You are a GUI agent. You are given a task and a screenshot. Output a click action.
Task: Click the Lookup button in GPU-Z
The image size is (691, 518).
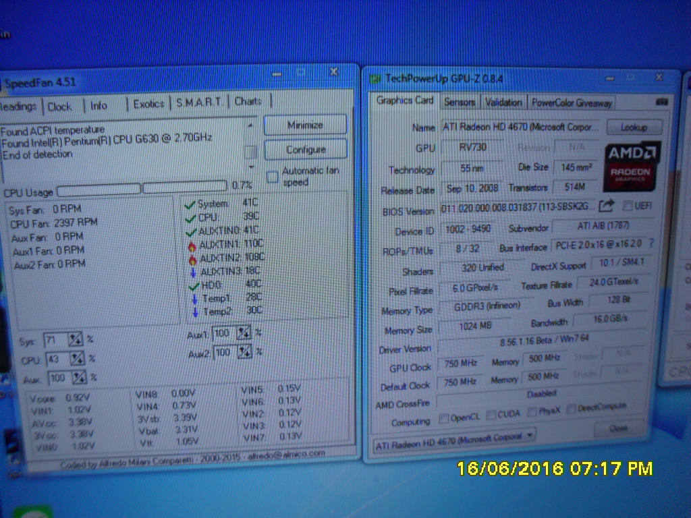(x=634, y=127)
